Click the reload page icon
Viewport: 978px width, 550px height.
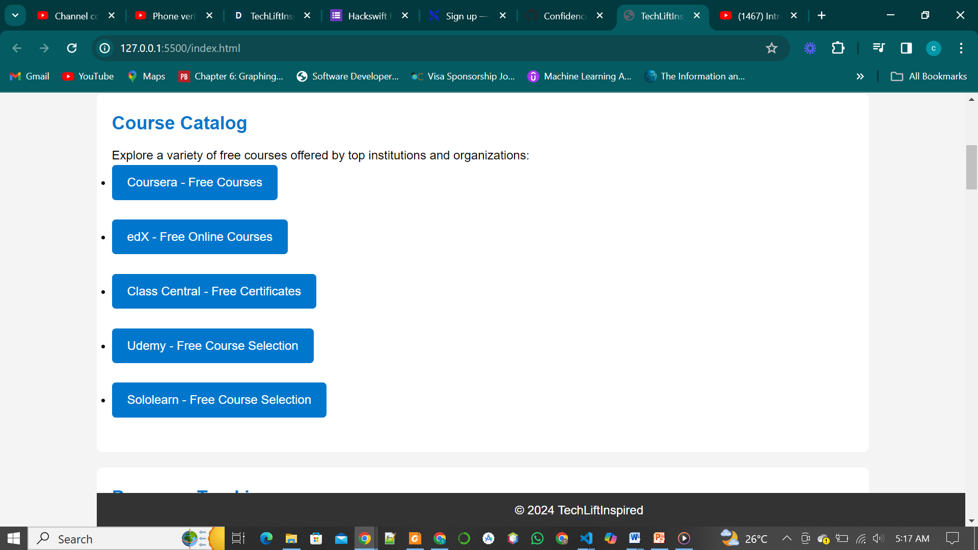point(72,48)
